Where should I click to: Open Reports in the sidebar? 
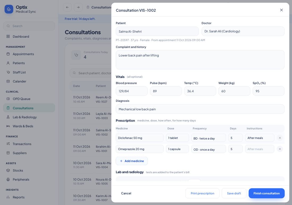point(29,197)
